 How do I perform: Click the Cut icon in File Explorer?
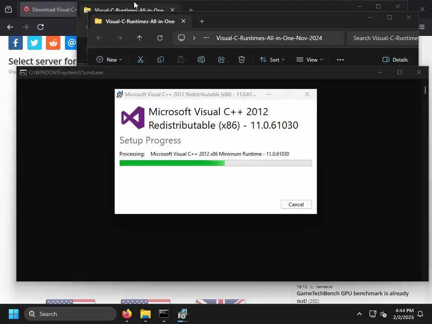pyautogui.click(x=140, y=59)
